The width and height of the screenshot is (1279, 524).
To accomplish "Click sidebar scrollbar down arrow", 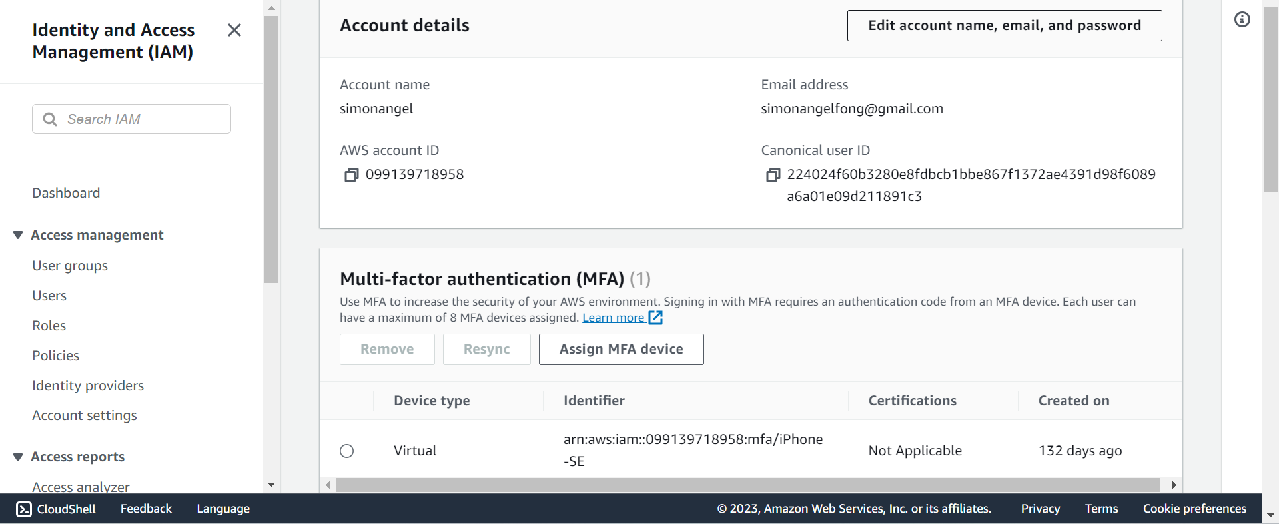I will (271, 485).
